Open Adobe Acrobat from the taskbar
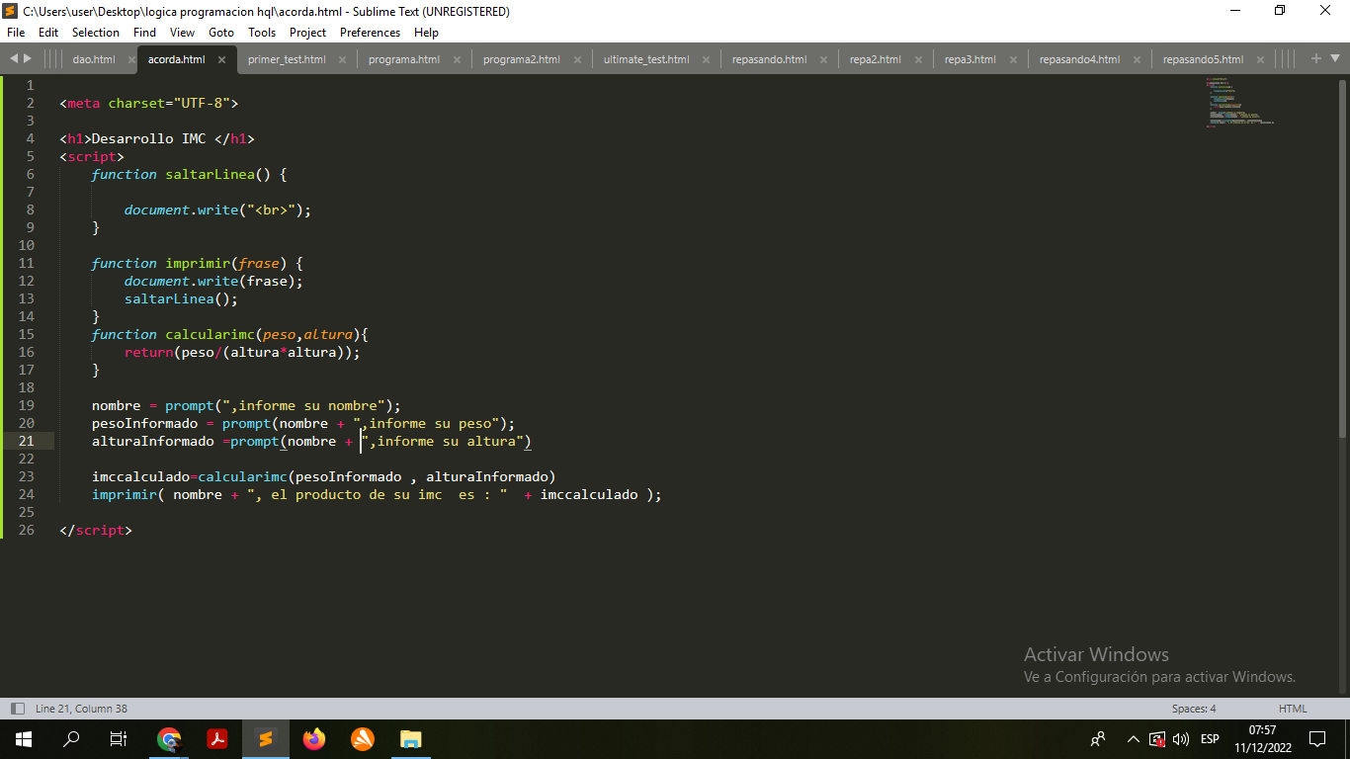 [x=217, y=738]
